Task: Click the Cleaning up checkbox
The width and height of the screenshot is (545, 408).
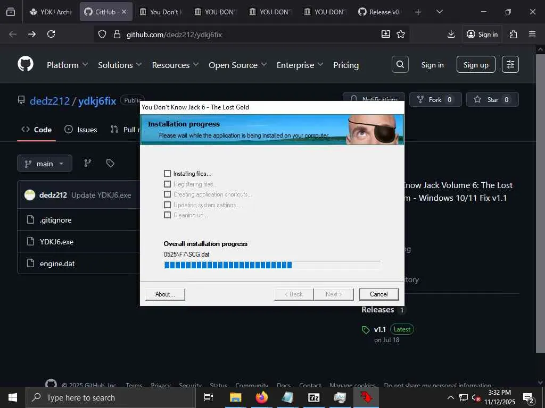Action: (167, 215)
